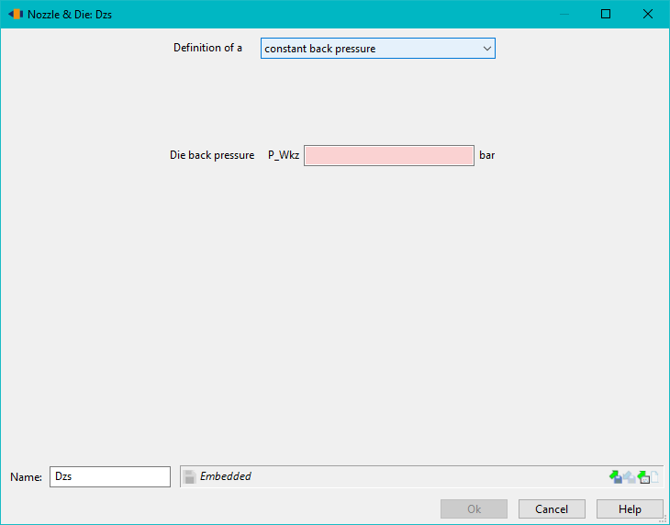Click into the P_Wkz die back pressure field
Image resolution: width=670 pixels, height=525 pixels.
coord(389,155)
